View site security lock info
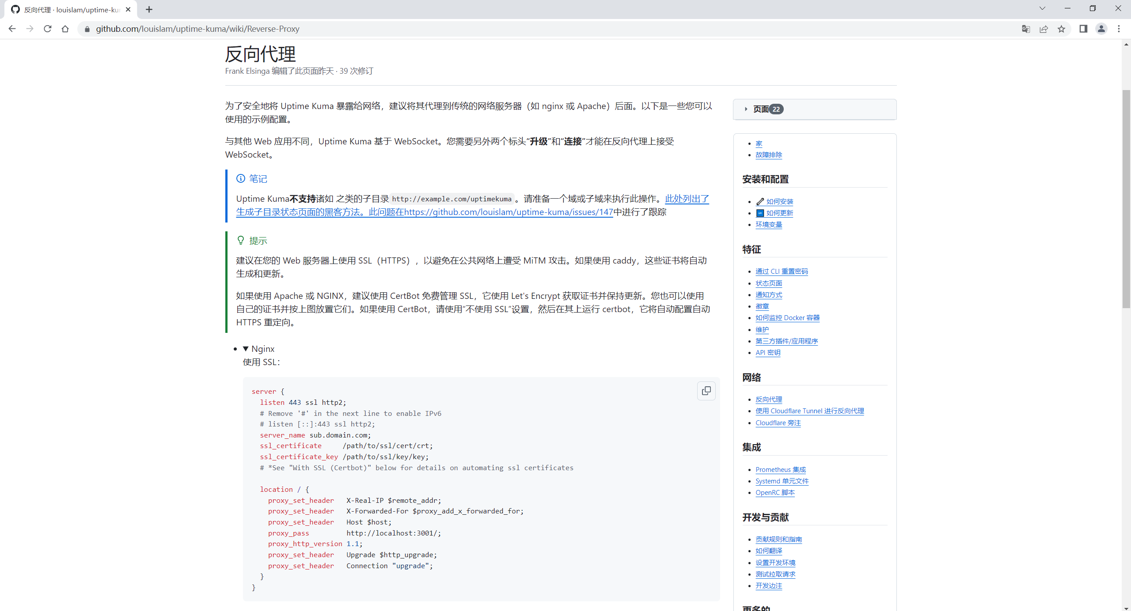 click(87, 29)
